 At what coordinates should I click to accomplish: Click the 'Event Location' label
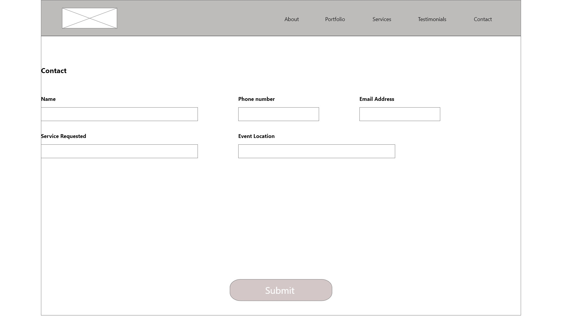[256, 136]
